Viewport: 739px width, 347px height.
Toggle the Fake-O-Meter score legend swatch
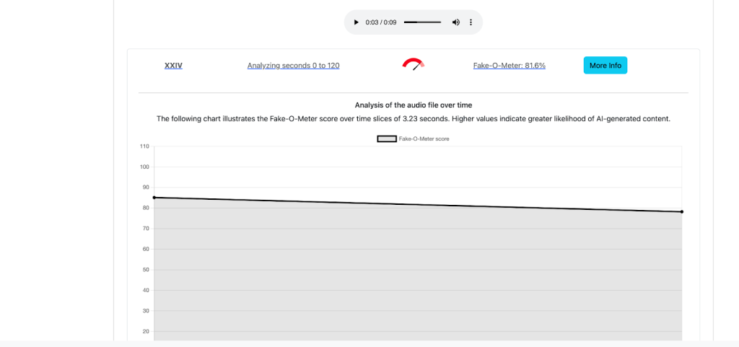[386, 139]
